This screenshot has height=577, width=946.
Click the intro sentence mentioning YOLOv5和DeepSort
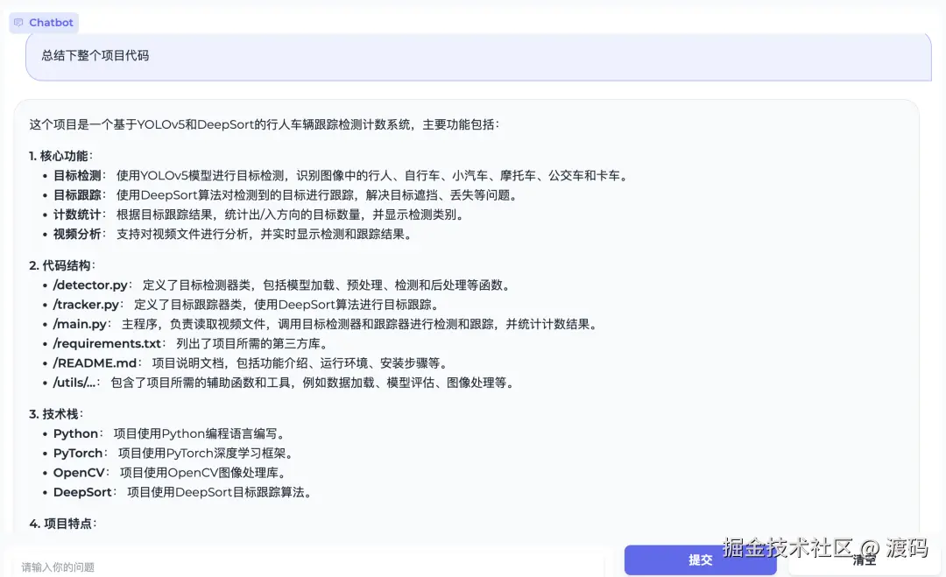tap(265, 125)
